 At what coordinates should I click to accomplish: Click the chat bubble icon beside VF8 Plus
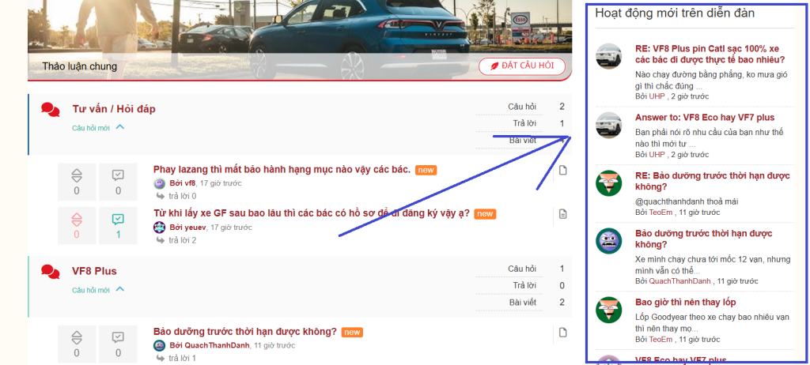(x=51, y=272)
